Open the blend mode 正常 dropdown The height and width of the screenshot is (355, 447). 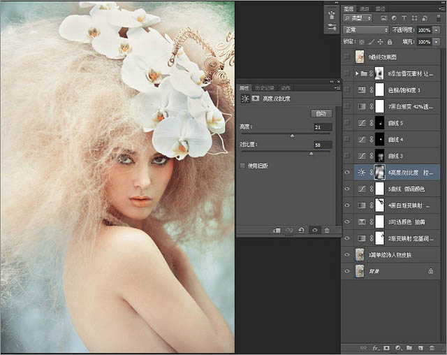[366, 31]
